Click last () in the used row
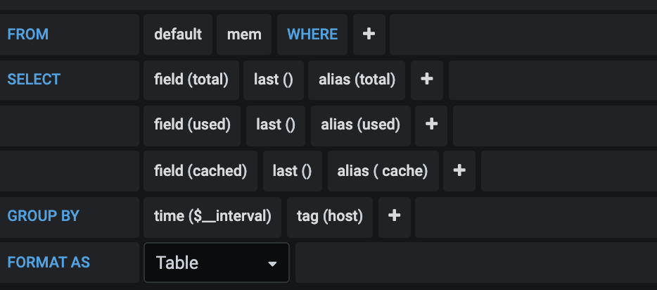 [275, 125]
